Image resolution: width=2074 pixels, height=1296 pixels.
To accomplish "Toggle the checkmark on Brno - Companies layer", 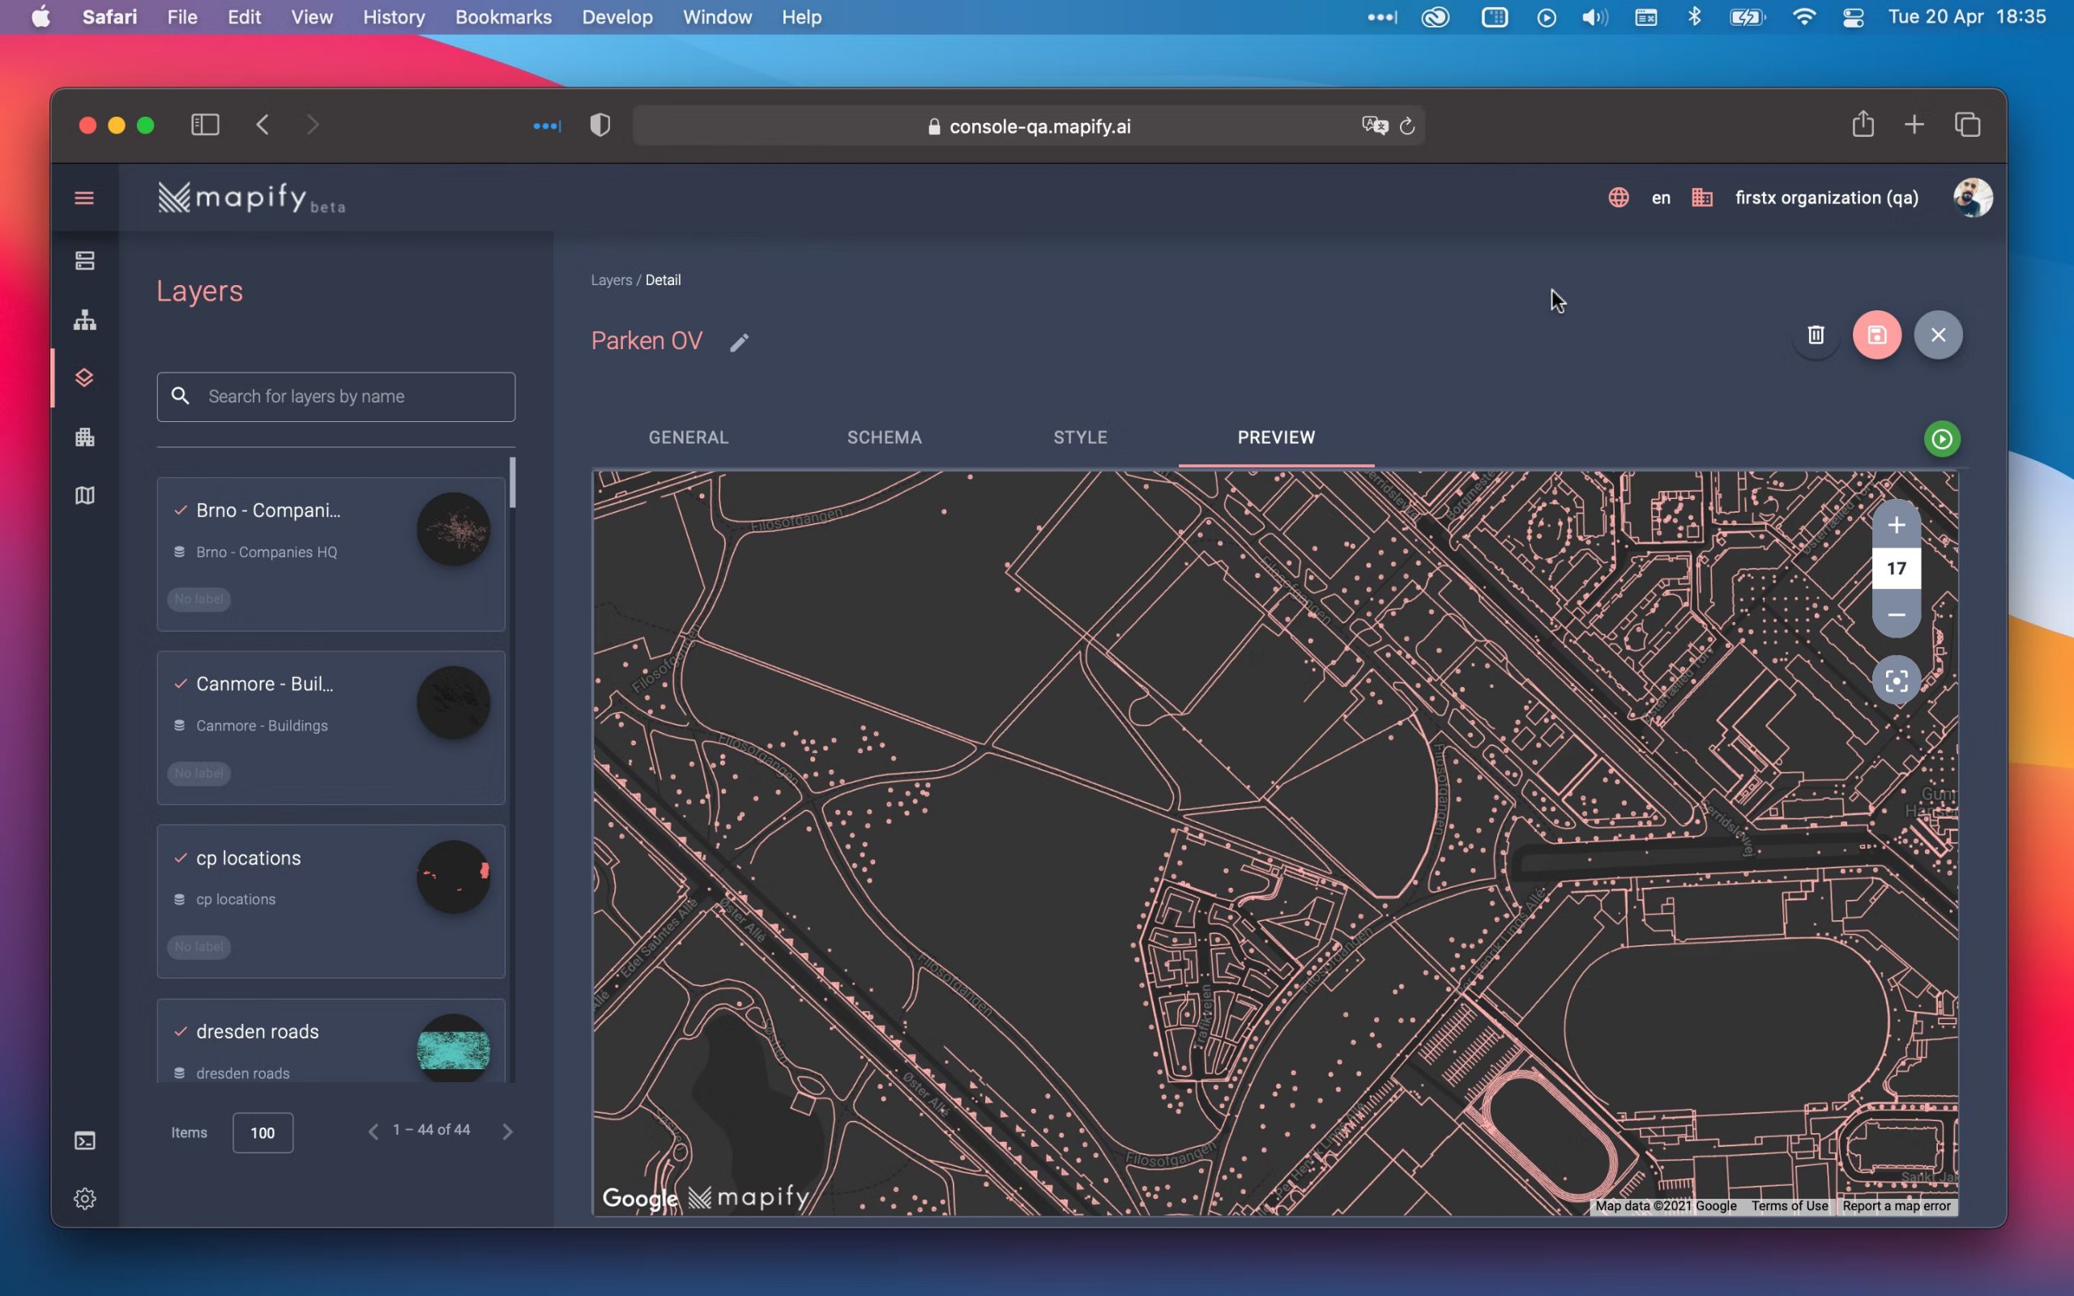I will tap(180, 511).
